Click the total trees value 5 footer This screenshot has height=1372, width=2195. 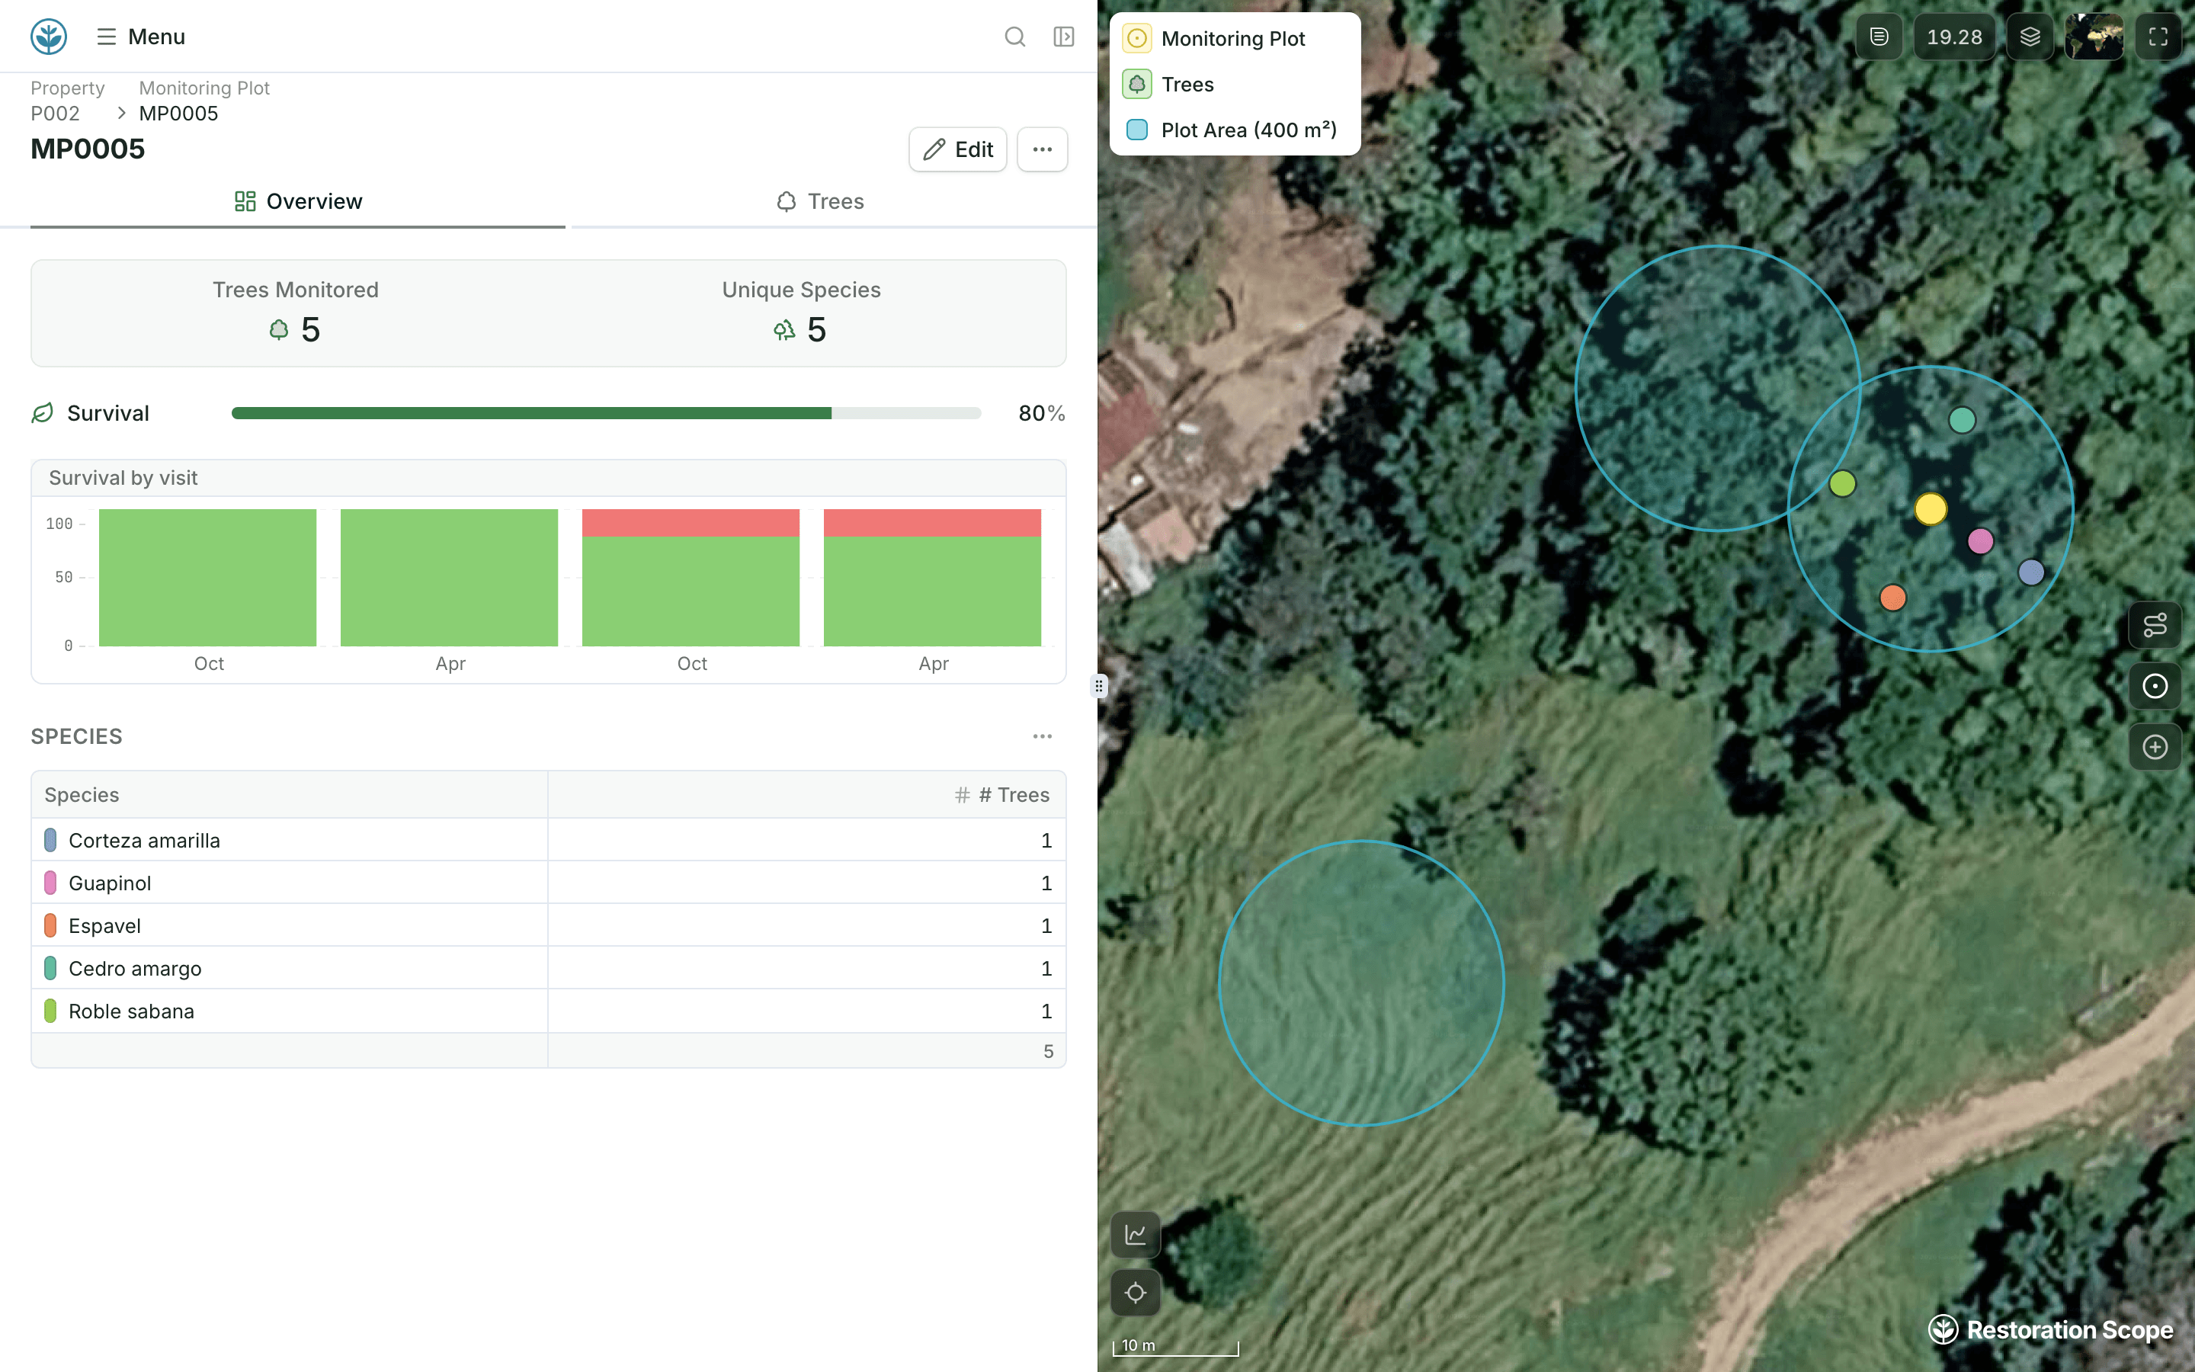(x=1048, y=1051)
